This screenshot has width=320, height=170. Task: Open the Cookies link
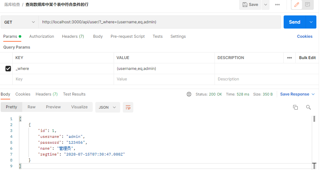pos(305,36)
